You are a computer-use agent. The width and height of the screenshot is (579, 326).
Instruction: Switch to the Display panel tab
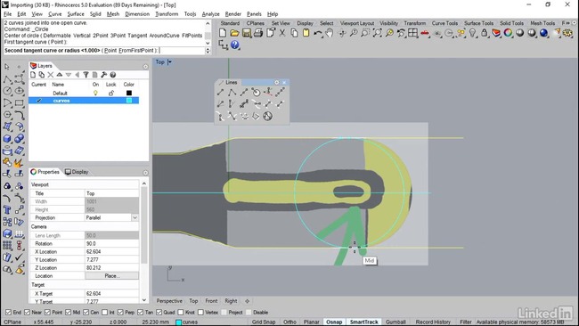(77, 172)
